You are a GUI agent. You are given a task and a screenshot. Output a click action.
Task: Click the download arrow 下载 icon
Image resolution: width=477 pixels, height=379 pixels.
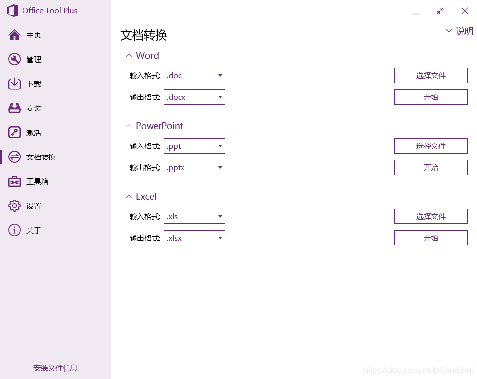tap(14, 84)
